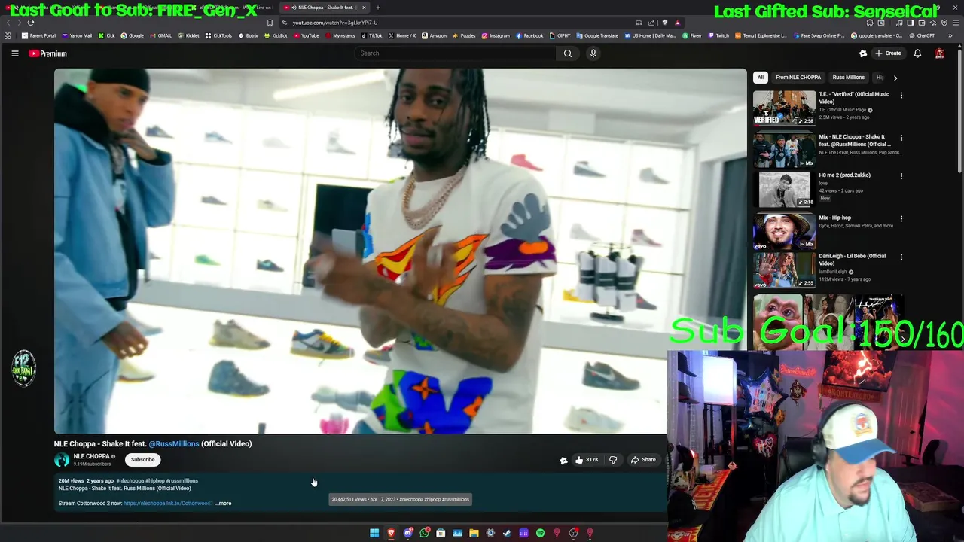Open options for DaniLeigh Lil Bebe video
Image resolution: width=964 pixels, height=542 pixels.
[x=901, y=257]
